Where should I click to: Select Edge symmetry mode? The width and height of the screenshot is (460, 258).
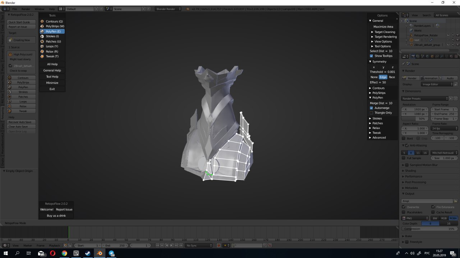click(383, 77)
